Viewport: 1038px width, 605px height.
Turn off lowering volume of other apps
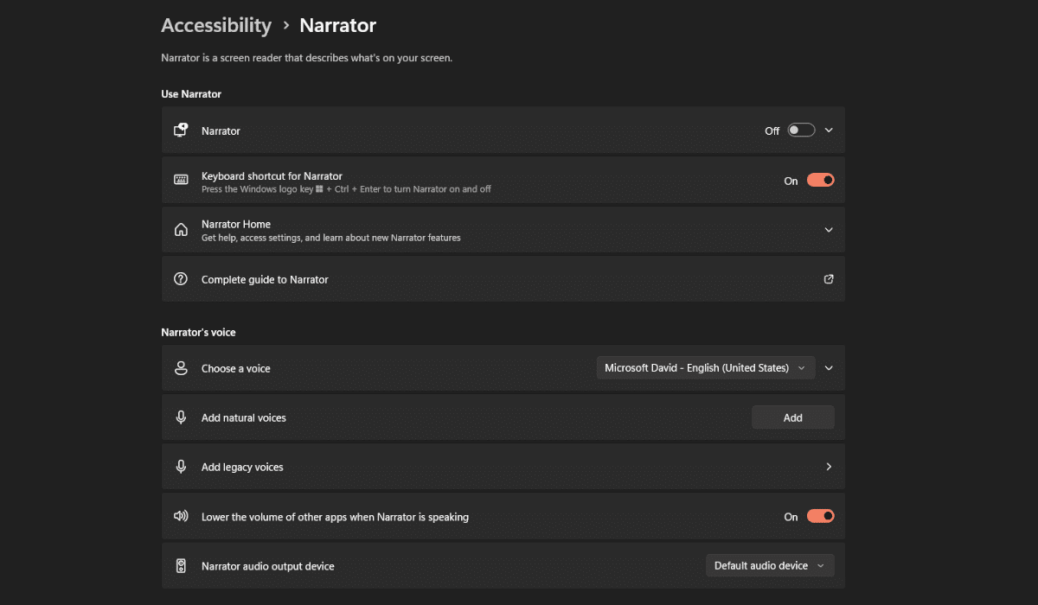pos(820,516)
